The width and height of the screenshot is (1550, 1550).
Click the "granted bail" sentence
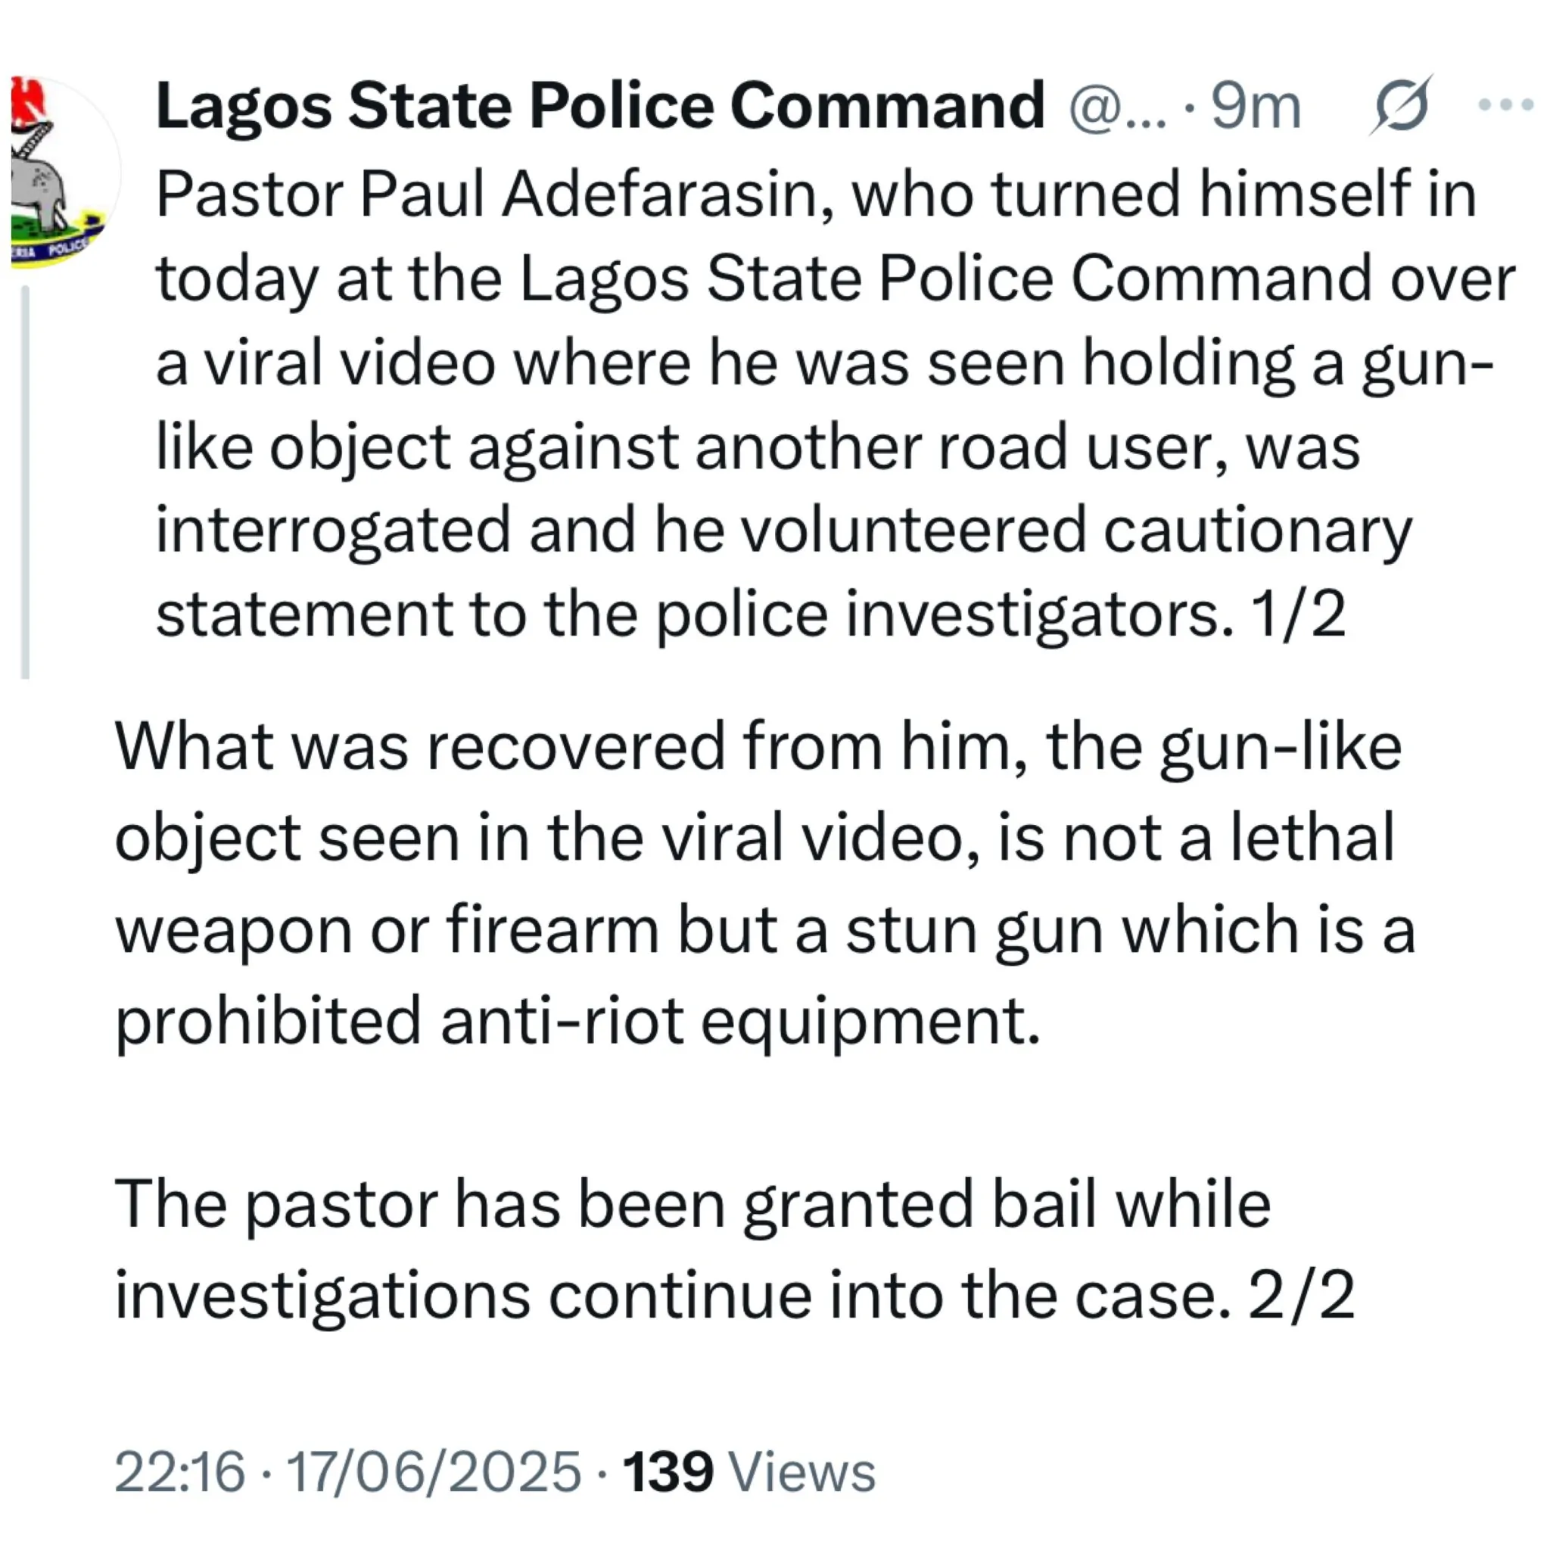coord(693,1205)
